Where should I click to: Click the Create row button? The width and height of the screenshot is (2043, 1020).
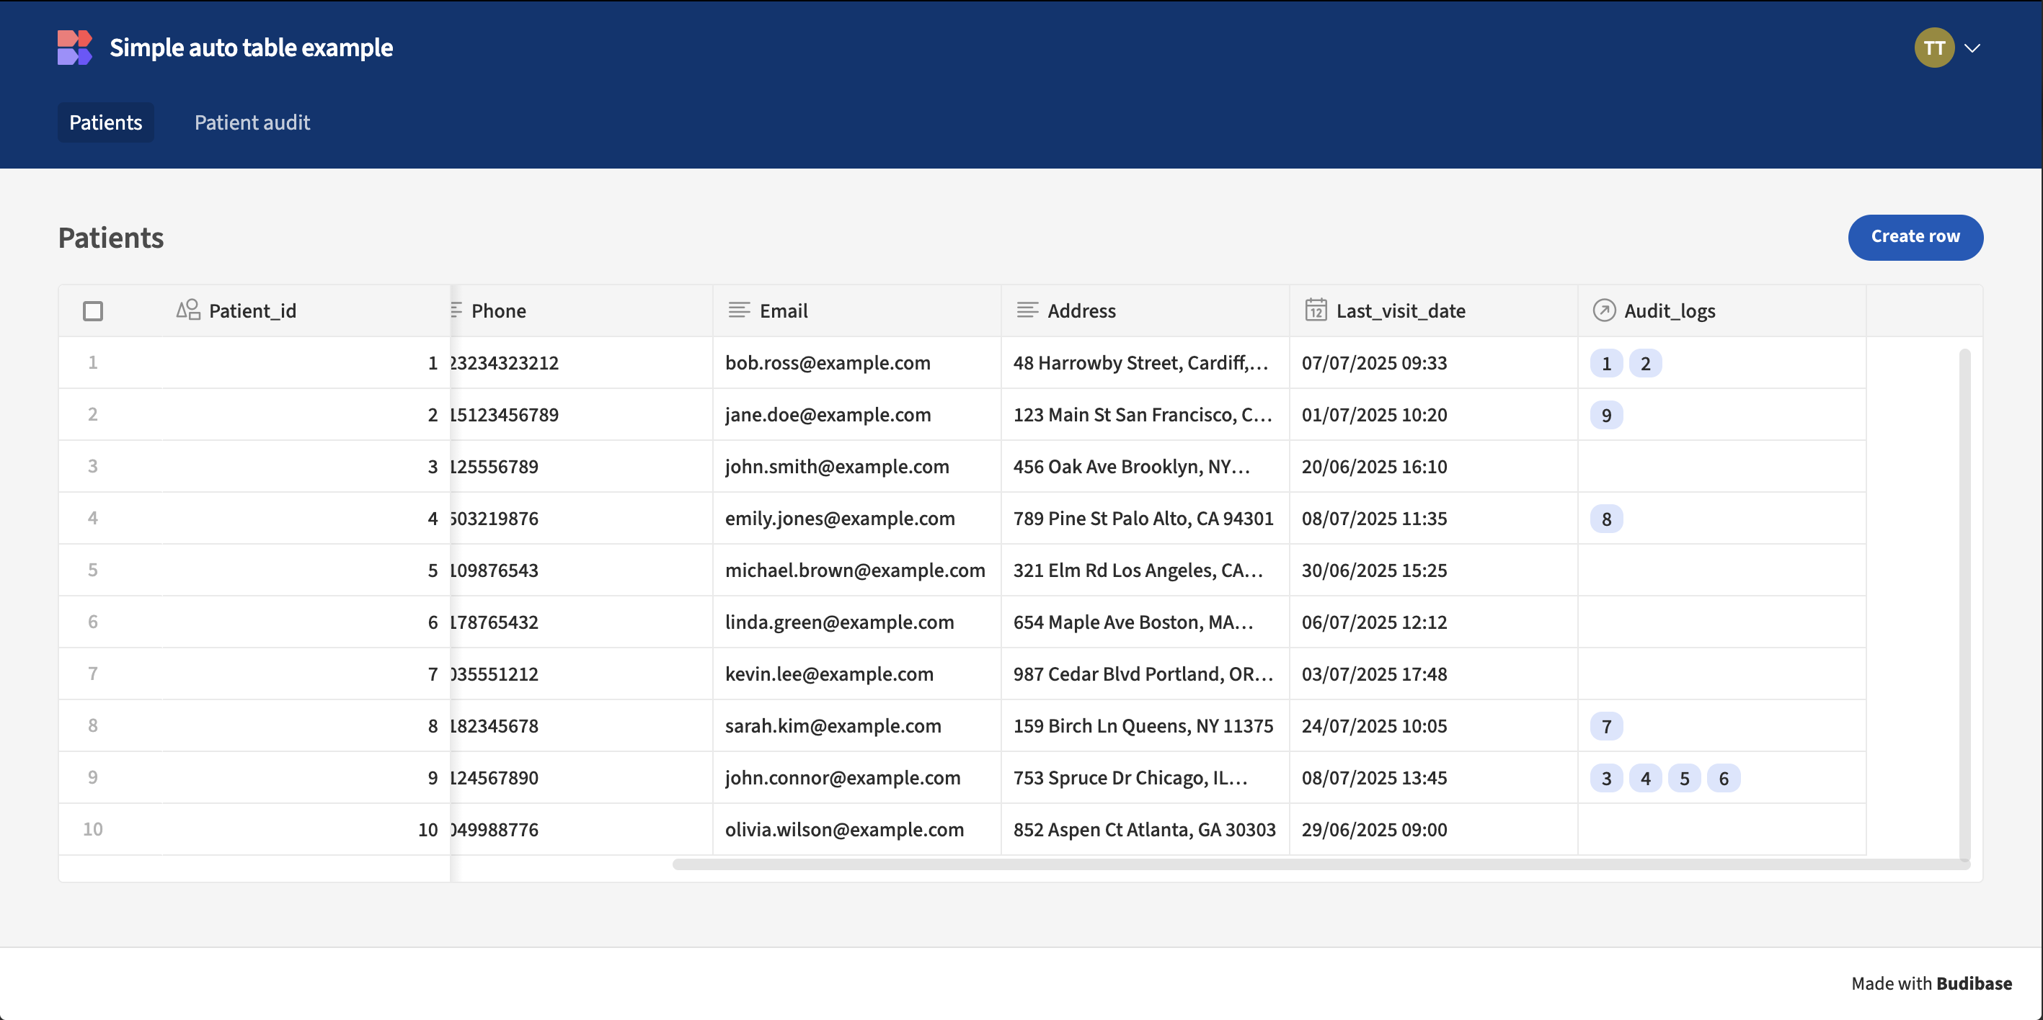point(1915,236)
